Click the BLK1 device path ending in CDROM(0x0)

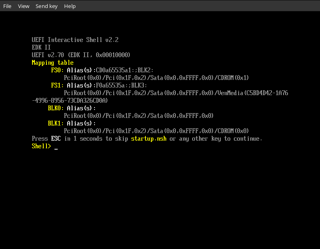click(x=156, y=131)
